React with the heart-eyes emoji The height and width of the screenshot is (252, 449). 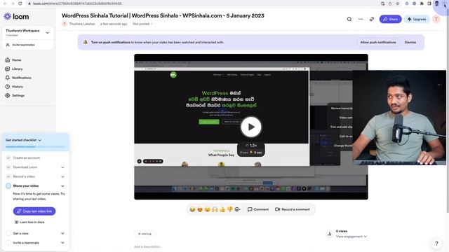coord(200,209)
